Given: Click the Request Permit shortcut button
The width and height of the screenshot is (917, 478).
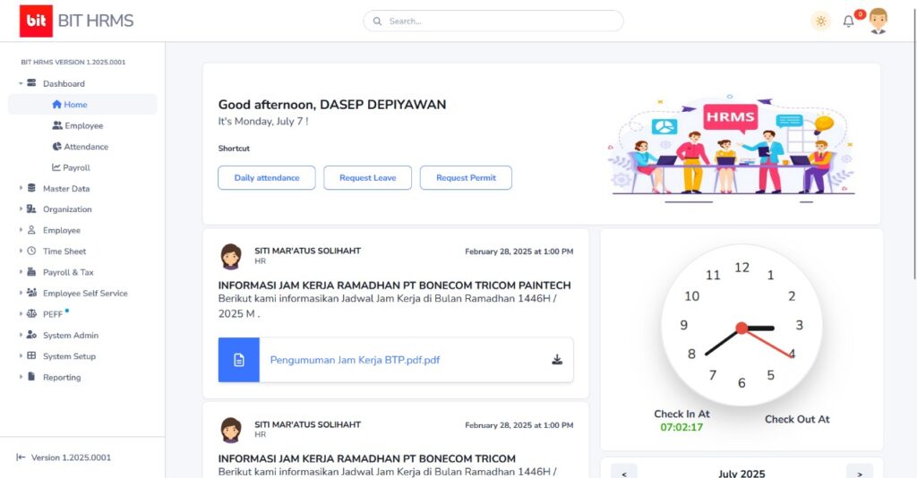Looking at the screenshot, I should click(x=466, y=177).
